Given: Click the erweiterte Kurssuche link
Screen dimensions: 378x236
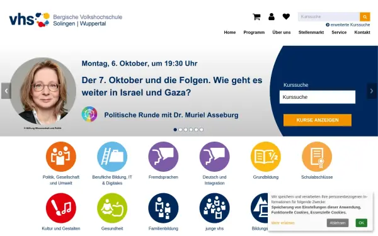Looking at the screenshot, I should [x=348, y=25].
